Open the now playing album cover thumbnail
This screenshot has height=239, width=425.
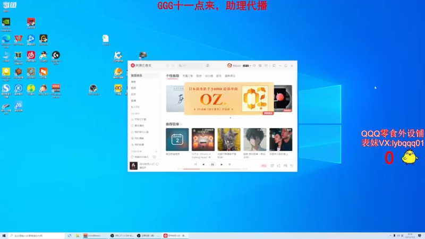pos(133,166)
